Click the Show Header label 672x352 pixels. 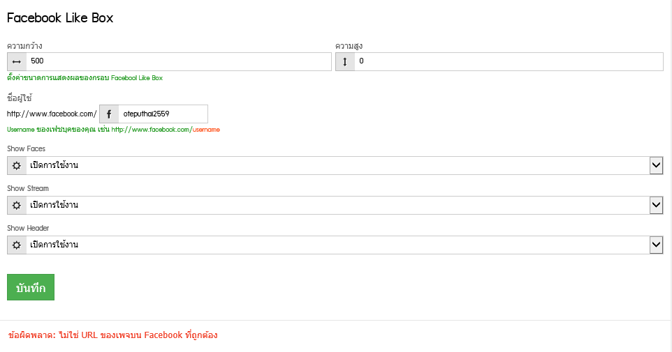28,229
